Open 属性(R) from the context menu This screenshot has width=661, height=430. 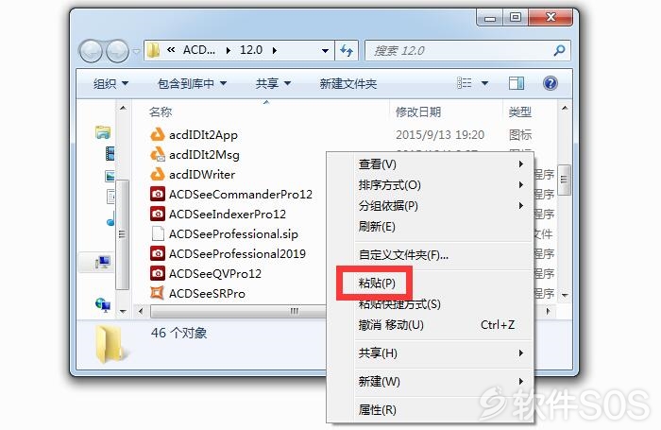[378, 409]
